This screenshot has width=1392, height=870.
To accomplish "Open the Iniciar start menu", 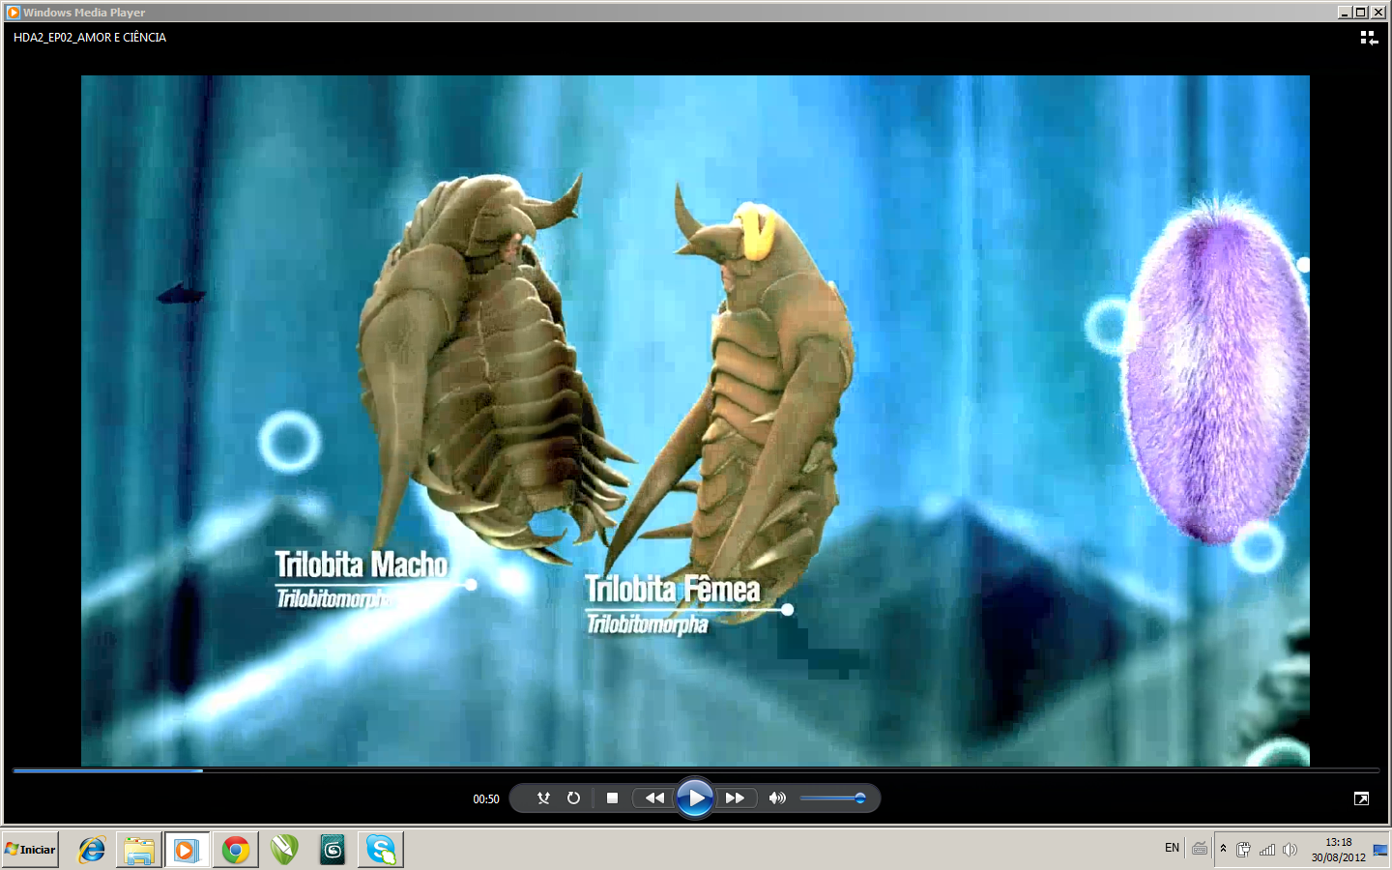I will [x=31, y=850].
